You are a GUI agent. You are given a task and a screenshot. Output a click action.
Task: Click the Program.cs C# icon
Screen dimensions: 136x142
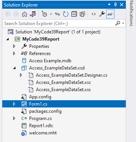(24, 118)
